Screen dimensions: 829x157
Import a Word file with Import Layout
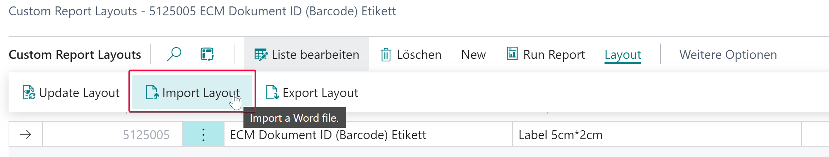tap(193, 92)
